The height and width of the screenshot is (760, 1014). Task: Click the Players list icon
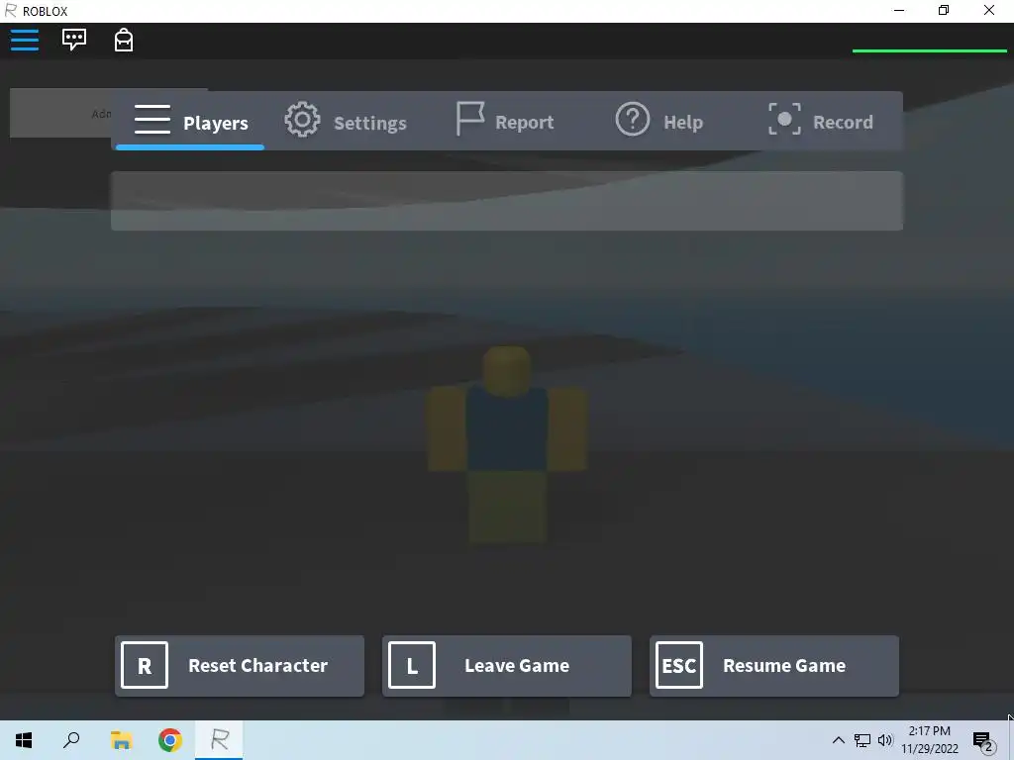point(152,120)
